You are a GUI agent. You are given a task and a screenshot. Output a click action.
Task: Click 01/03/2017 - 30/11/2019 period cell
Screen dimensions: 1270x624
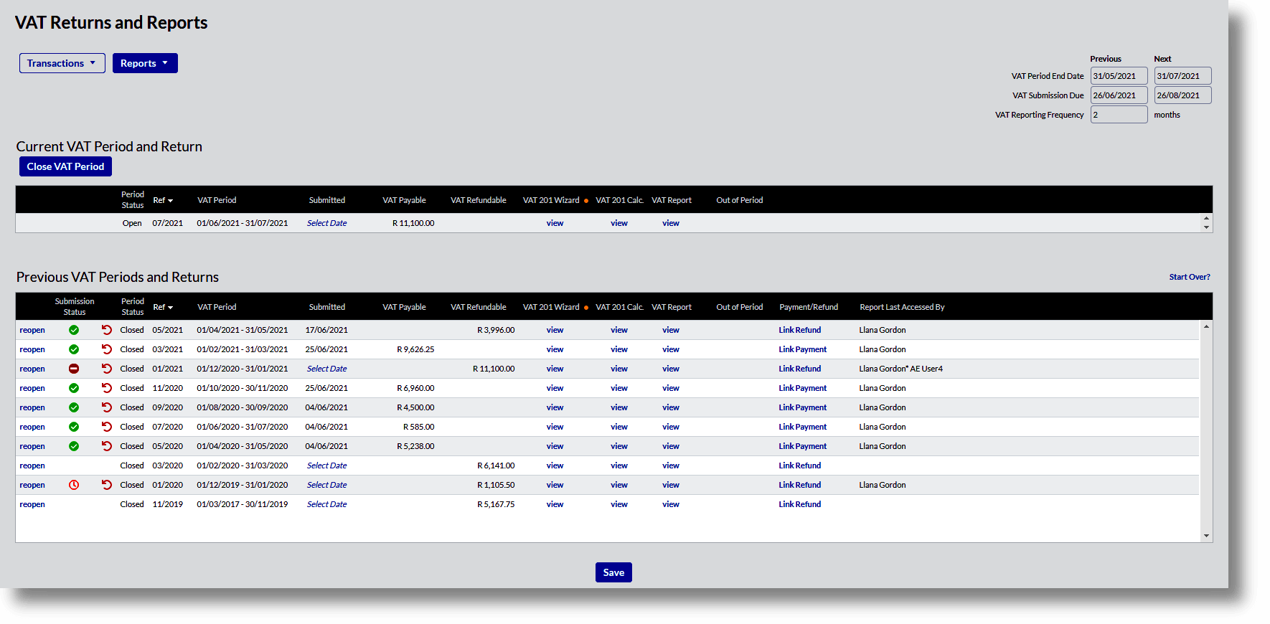[x=243, y=504]
